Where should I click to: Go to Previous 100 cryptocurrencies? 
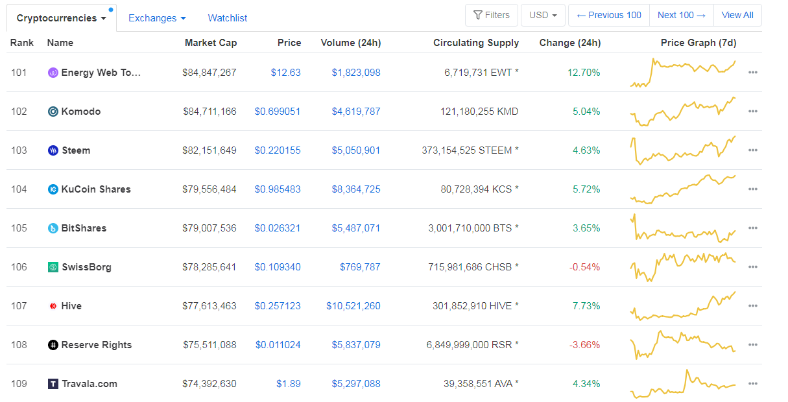pos(609,15)
